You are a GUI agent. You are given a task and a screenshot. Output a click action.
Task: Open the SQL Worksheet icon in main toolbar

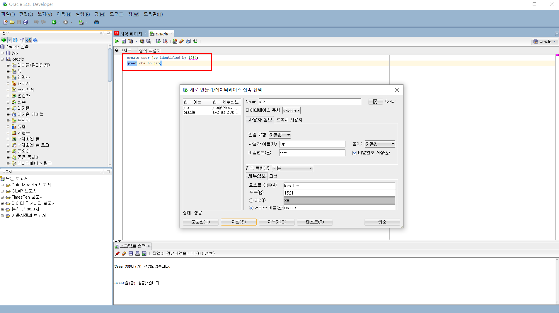coord(81,22)
